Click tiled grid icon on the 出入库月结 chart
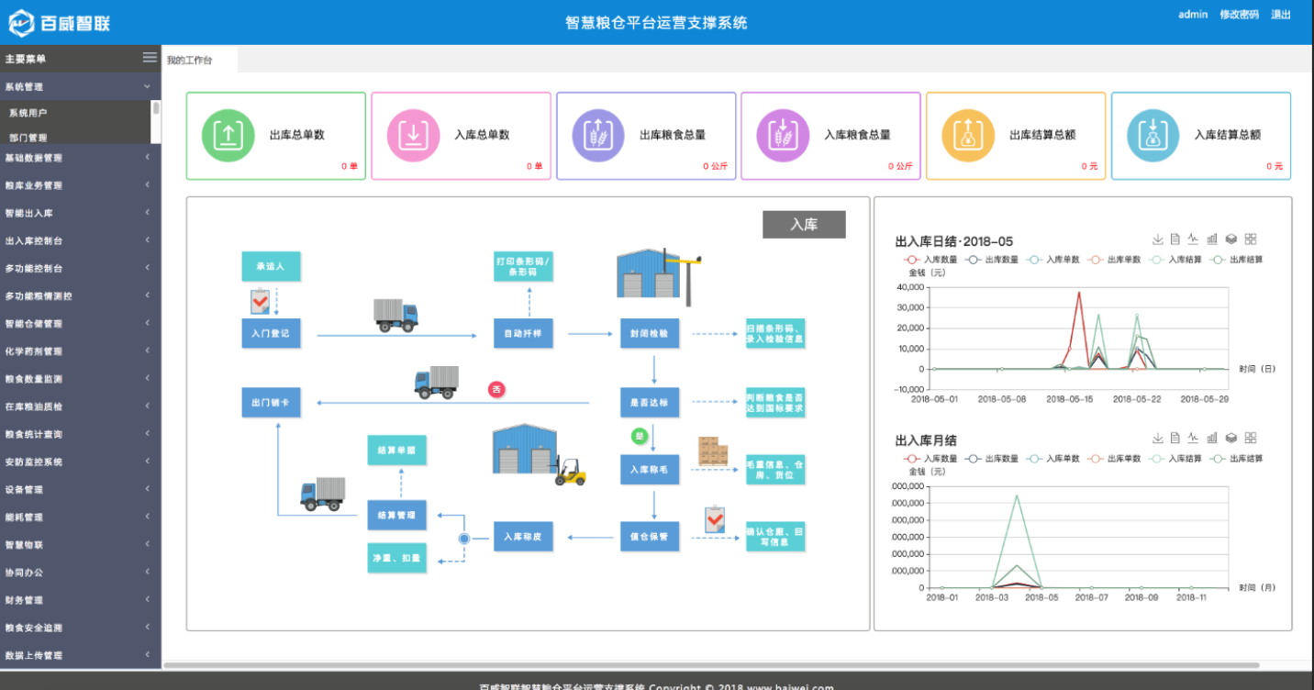 click(1250, 439)
